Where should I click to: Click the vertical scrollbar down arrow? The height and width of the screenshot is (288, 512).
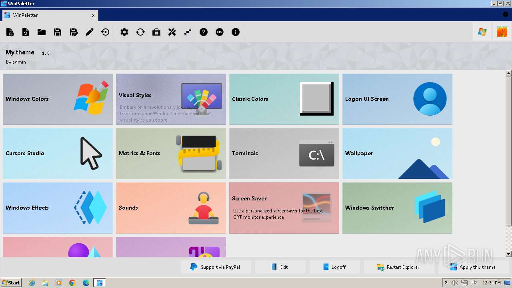point(509,254)
